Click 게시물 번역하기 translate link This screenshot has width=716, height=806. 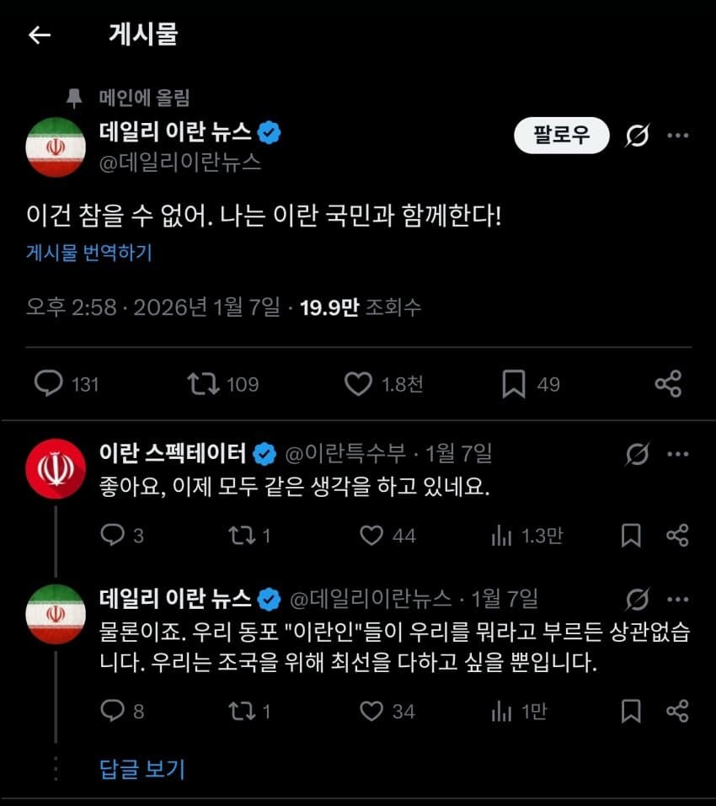89,252
